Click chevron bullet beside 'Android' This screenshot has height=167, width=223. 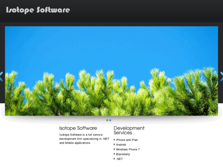[x=114, y=144]
